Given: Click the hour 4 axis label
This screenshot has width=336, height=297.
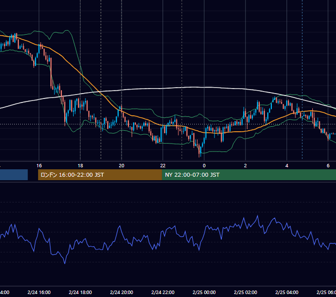Looking at the screenshot, I should click(287, 166).
